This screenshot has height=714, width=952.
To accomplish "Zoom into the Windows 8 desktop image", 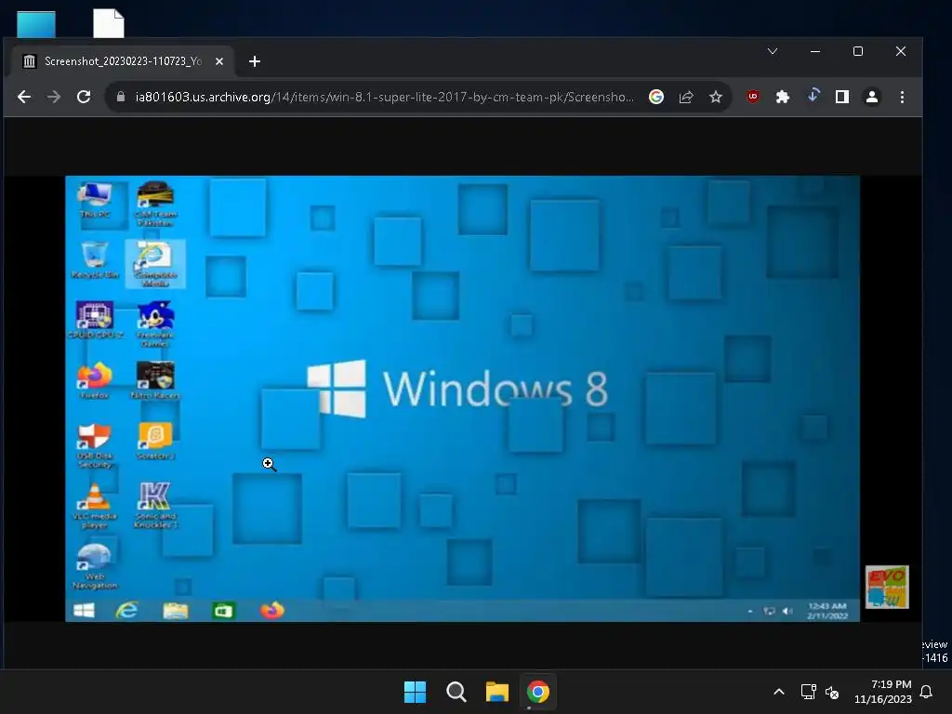I will (462, 398).
